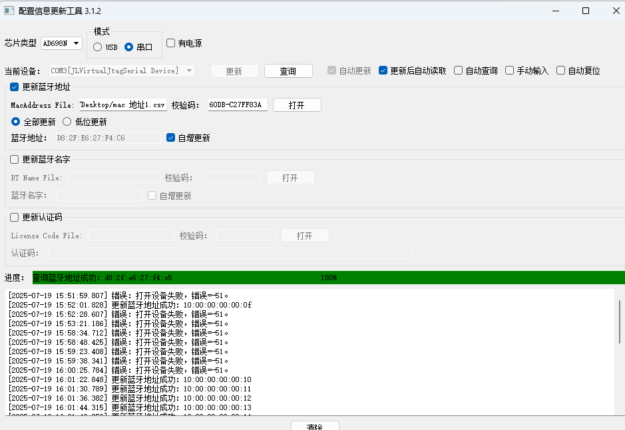This screenshot has width=625, height=430.
Task: Click 打开 for License Code File
Action: (305, 236)
